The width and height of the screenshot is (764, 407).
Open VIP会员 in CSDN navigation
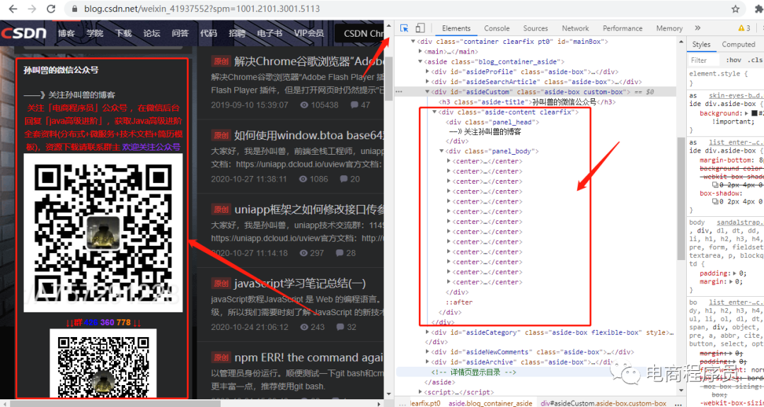coord(308,33)
